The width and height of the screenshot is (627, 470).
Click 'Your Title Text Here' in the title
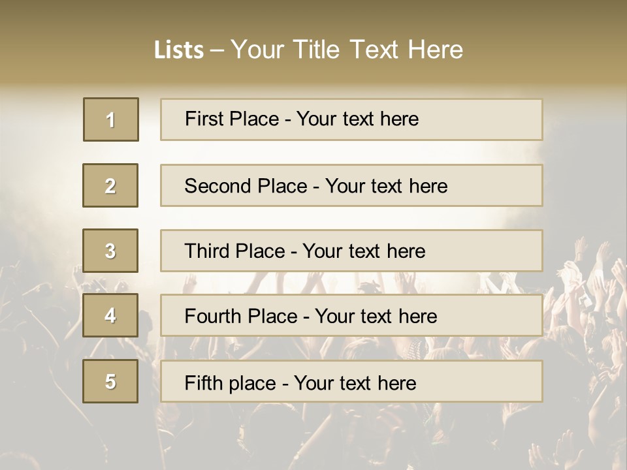pos(347,50)
